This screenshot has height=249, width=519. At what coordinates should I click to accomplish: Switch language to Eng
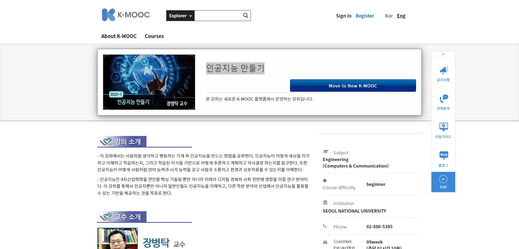[401, 16]
